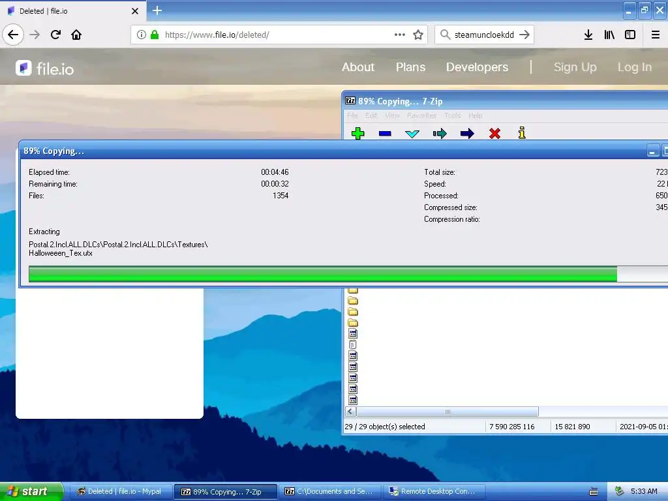
Task: Click the 7-Zip Delete red X icon
Action: pyautogui.click(x=494, y=133)
